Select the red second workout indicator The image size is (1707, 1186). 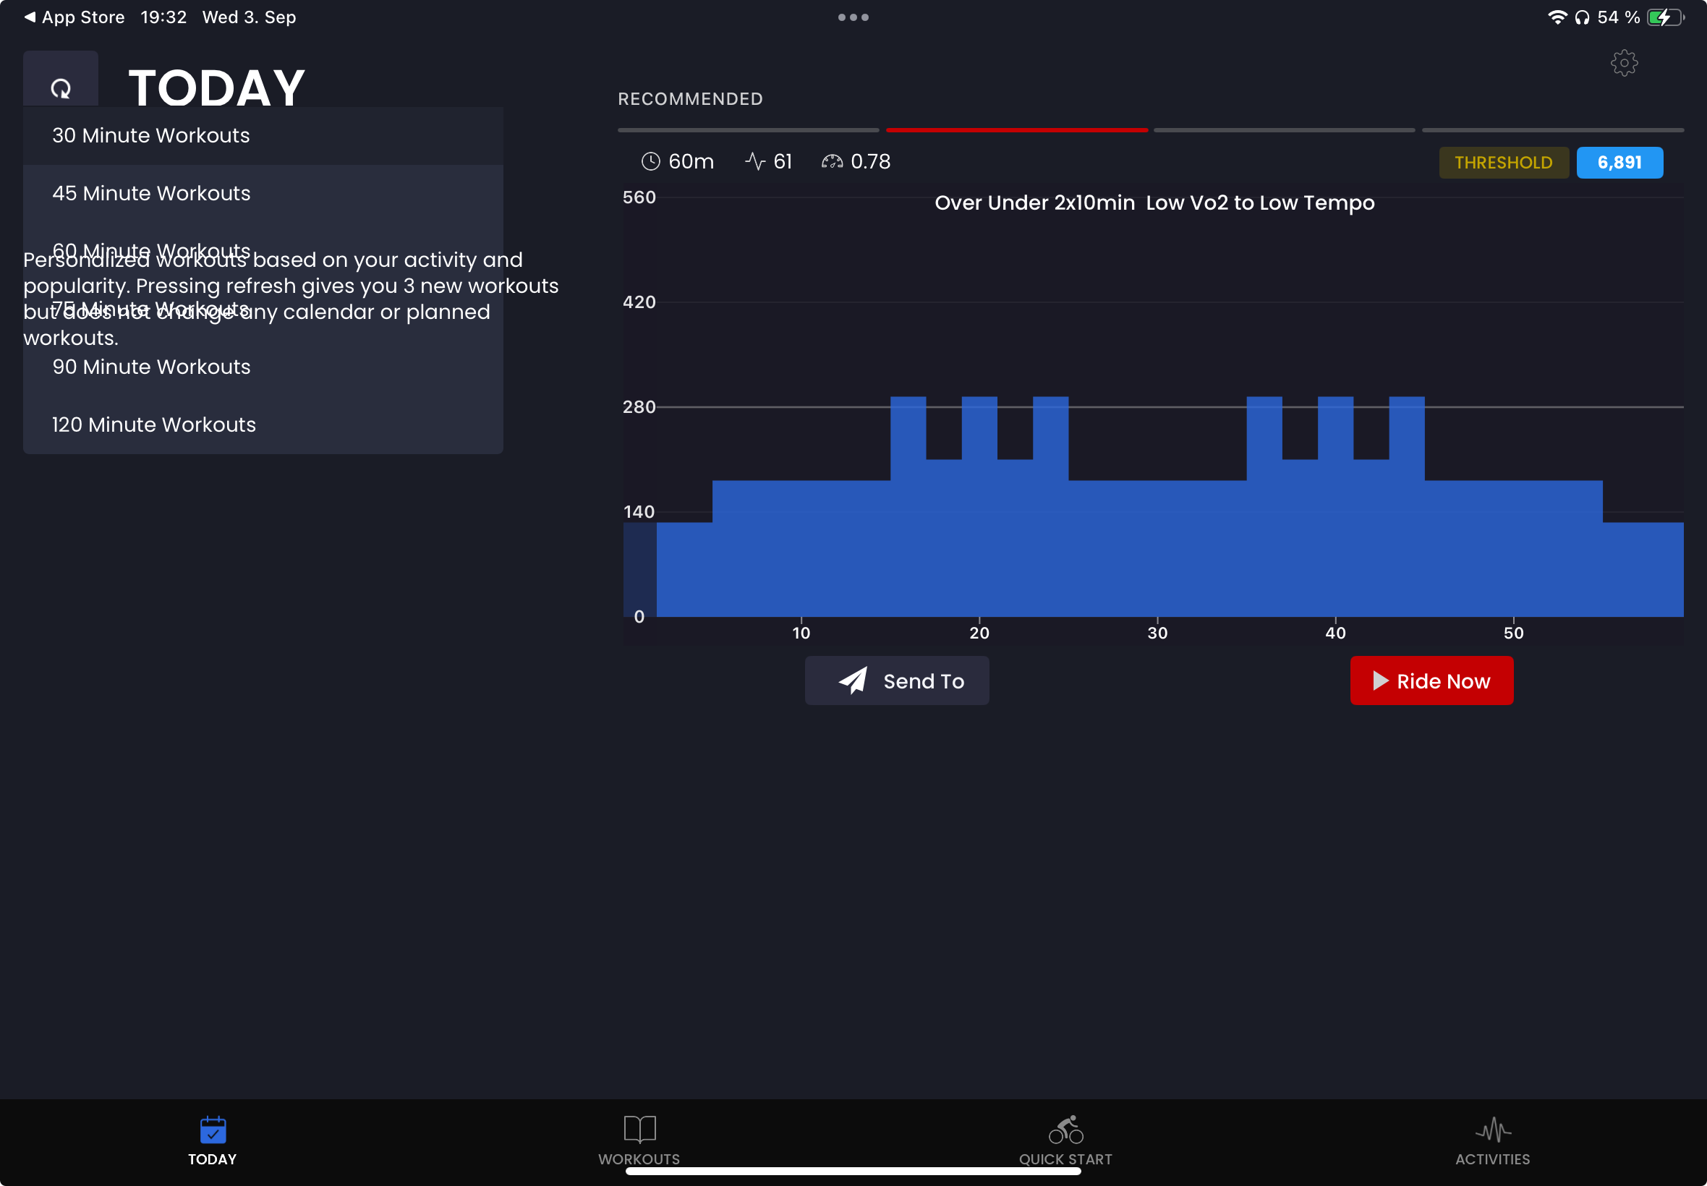[x=1017, y=130]
